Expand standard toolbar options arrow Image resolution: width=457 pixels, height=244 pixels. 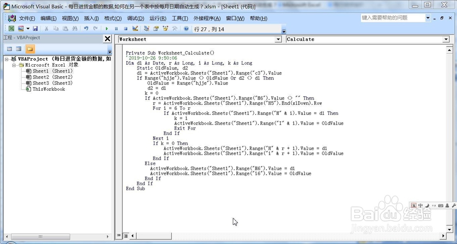click(284, 31)
